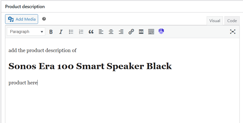This screenshot has height=123, width=243.
Task: Align text to the right
Action: pyautogui.click(x=121, y=32)
